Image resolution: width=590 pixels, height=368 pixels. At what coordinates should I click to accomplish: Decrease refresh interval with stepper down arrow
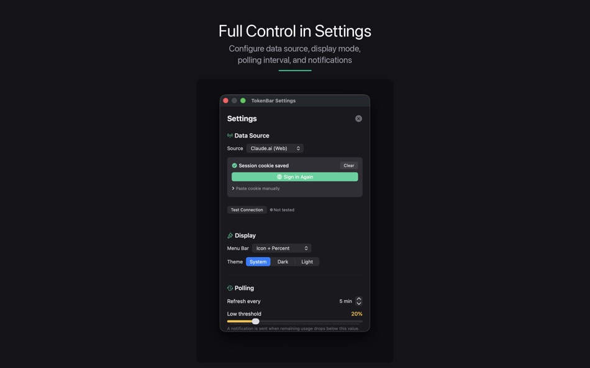(359, 304)
